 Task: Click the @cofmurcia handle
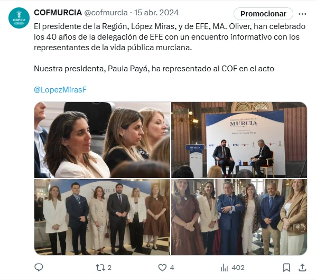click(106, 13)
